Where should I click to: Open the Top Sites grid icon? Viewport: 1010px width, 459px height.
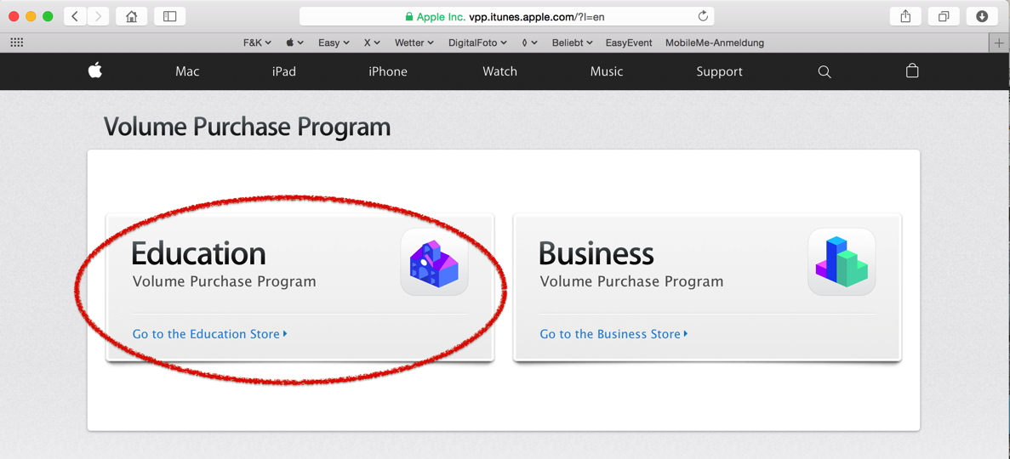(17, 42)
